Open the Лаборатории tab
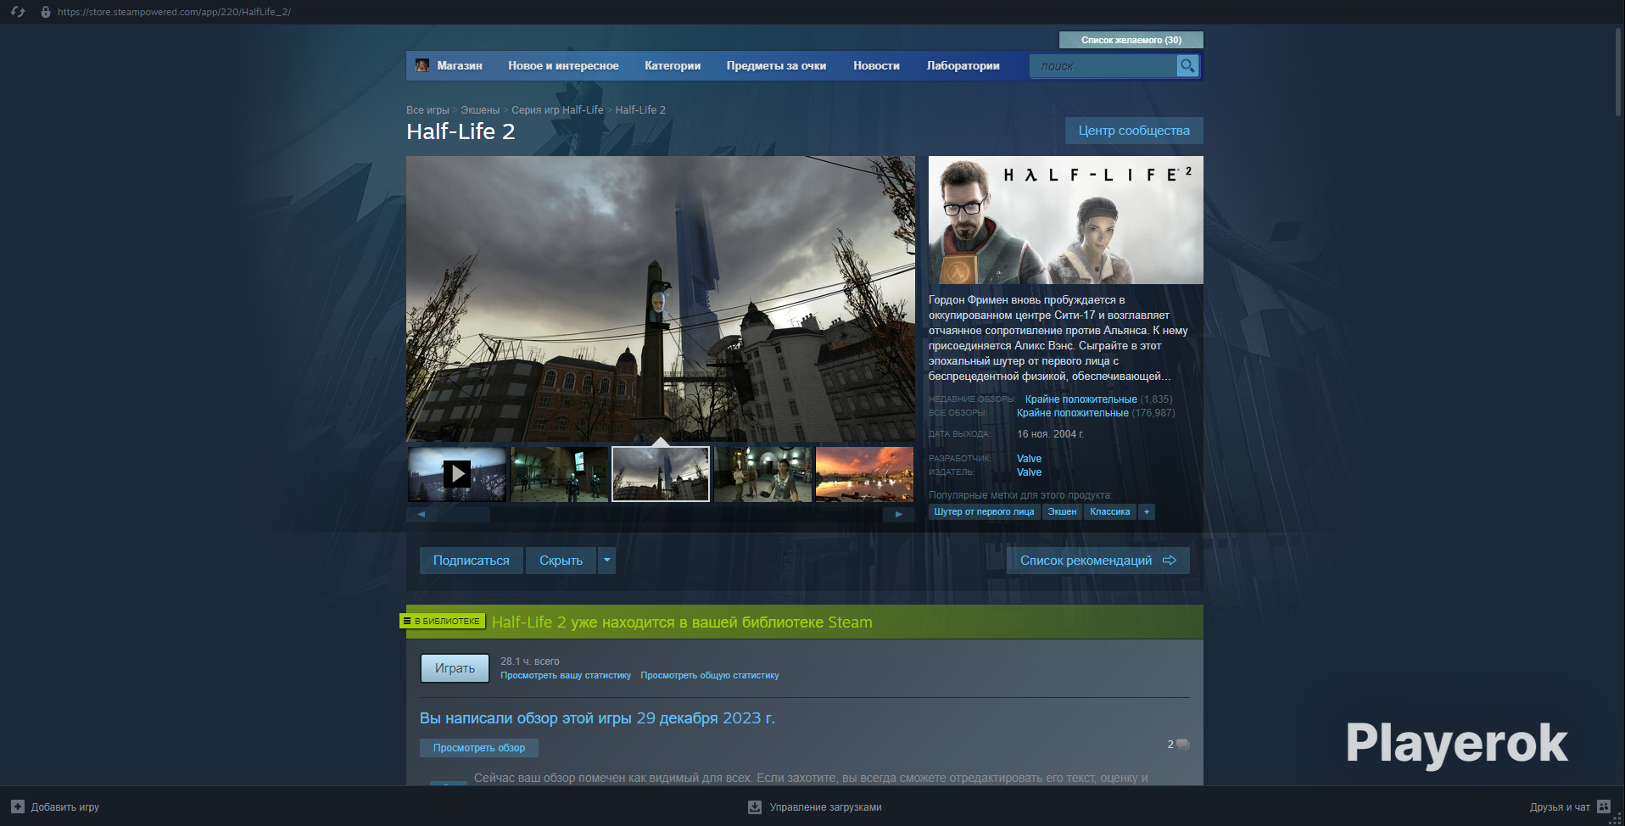Viewport: 1625px width, 826px height. pyautogui.click(x=963, y=65)
